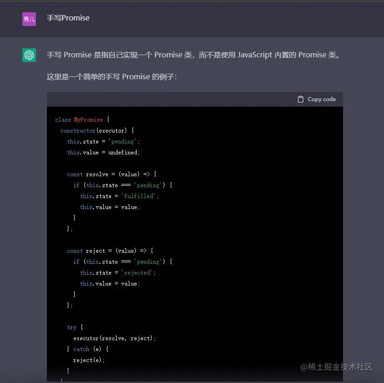Viewport: 384px width, 383px height.
Task: Click the line const resolve = (value) => {
Action: coord(112,174)
